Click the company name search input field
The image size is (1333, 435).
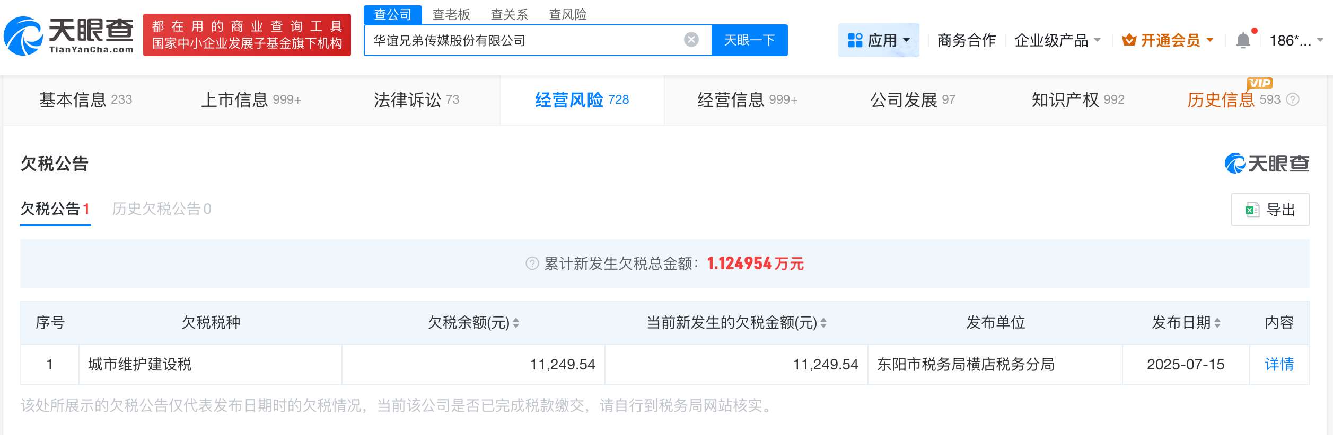[x=525, y=40]
